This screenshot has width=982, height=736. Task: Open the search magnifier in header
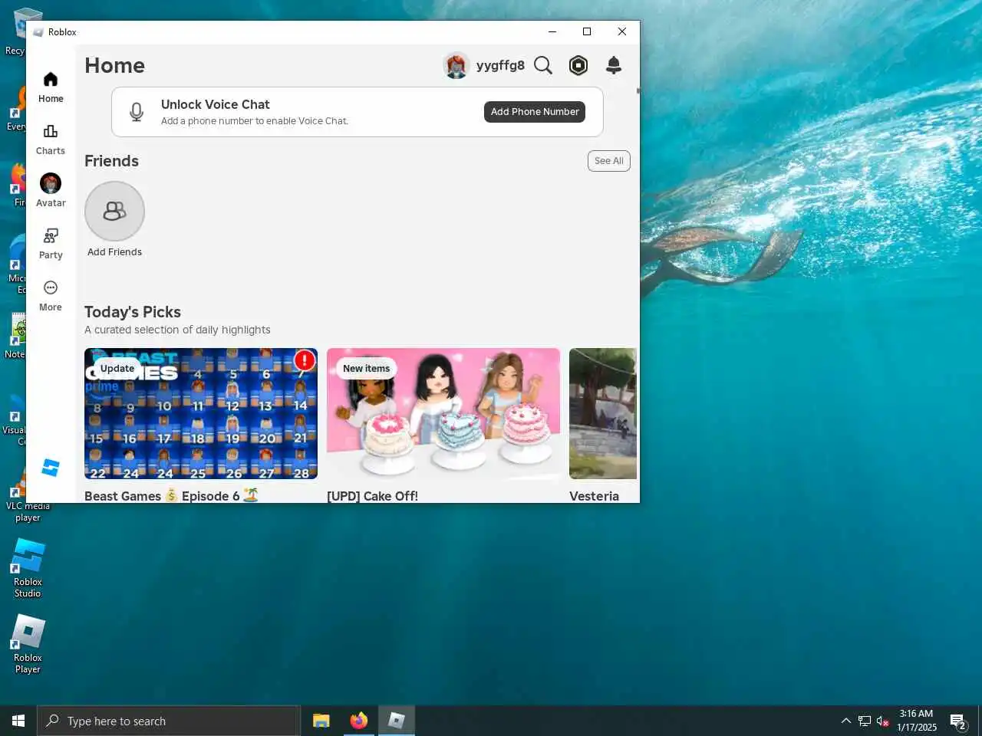[x=543, y=65]
